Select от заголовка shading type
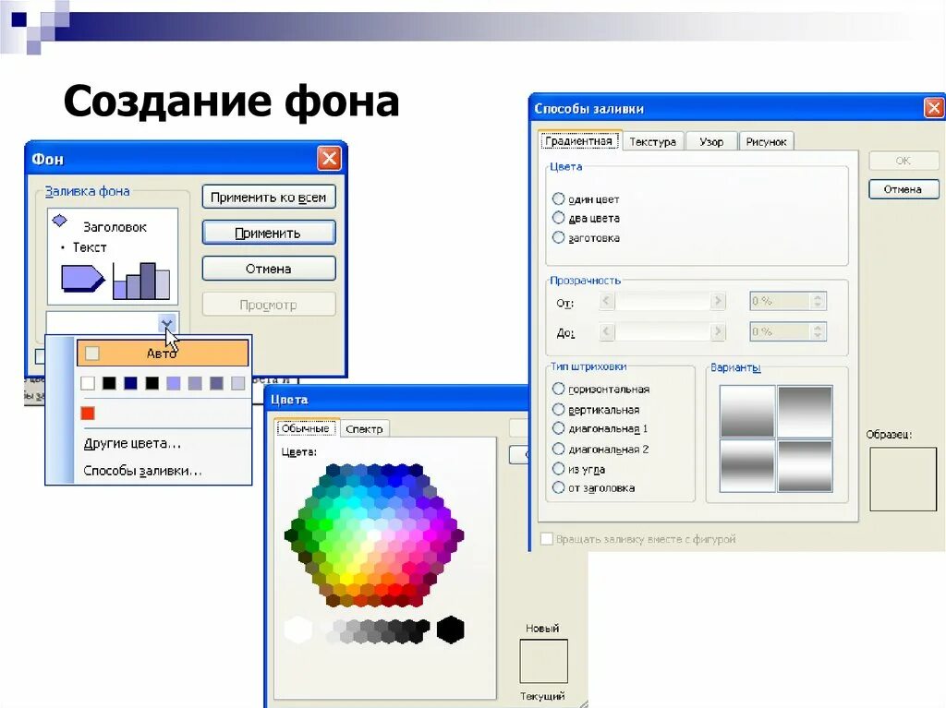The height and width of the screenshot is (708, 946). tap(558, 487)
